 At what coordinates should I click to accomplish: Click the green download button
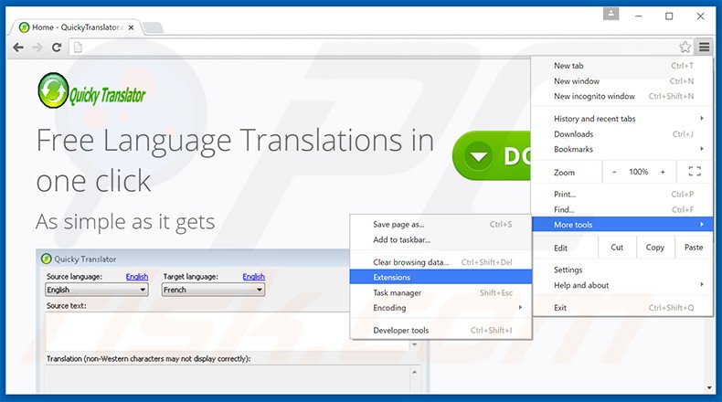[492, 155]
